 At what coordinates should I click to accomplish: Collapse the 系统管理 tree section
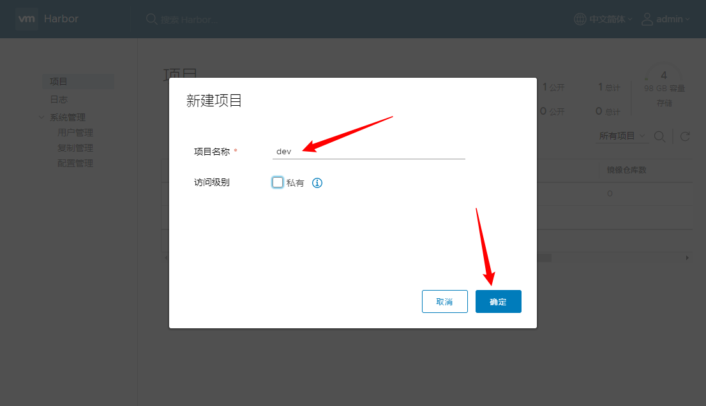[41, 117]
